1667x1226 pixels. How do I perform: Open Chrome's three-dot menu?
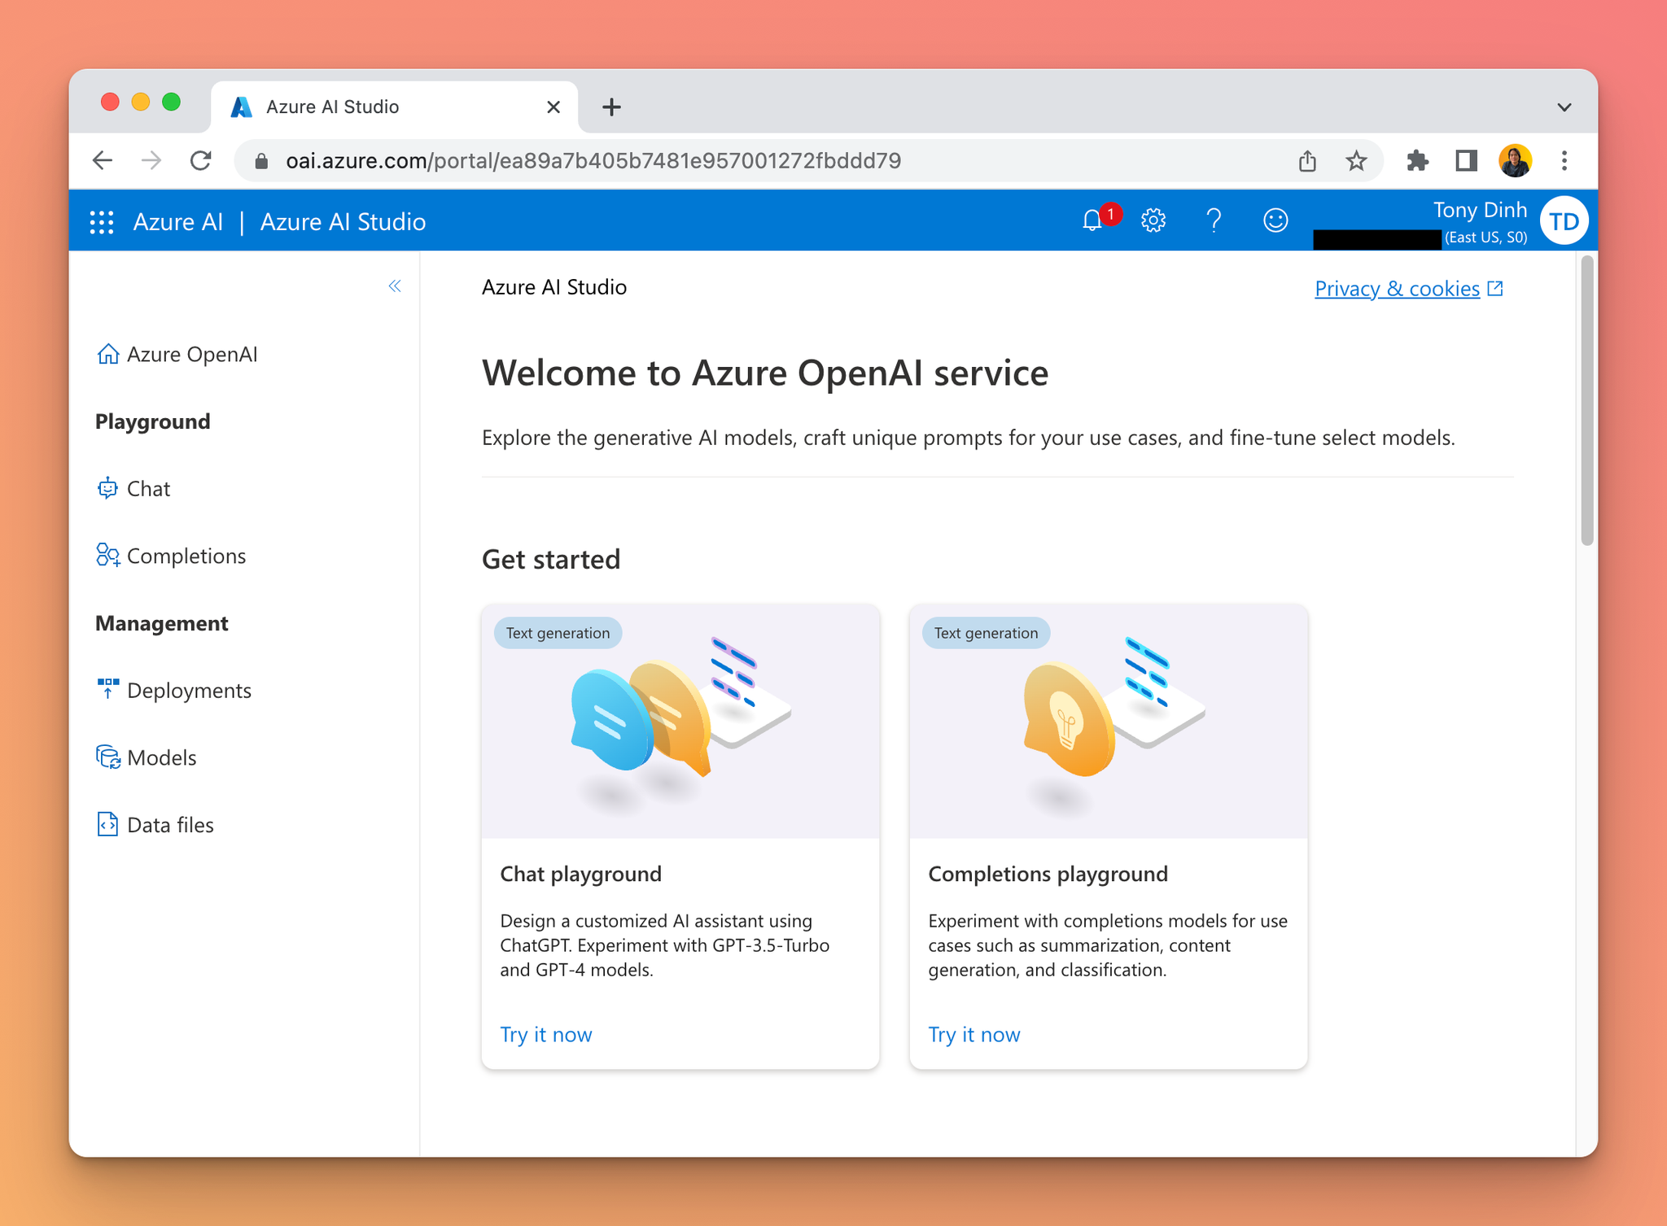(x=1564, y=160)
